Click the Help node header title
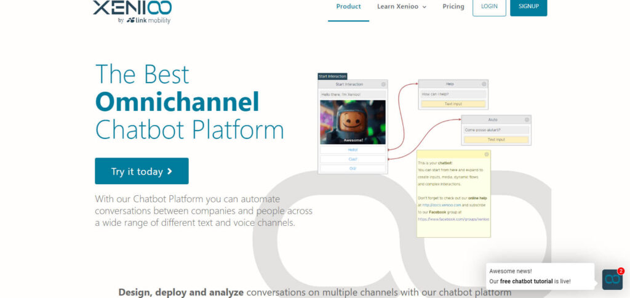Image resolution: width=630 pixels, height=298 pixels. click(450, 84)
